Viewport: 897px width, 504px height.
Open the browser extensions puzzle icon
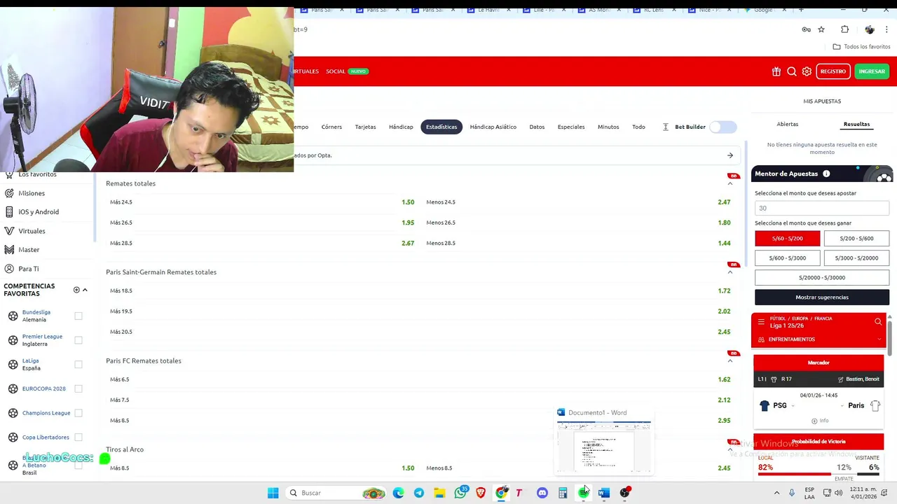[x=844, y=29]
